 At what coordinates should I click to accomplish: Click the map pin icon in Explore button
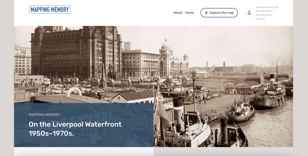(x=206, y=13)
